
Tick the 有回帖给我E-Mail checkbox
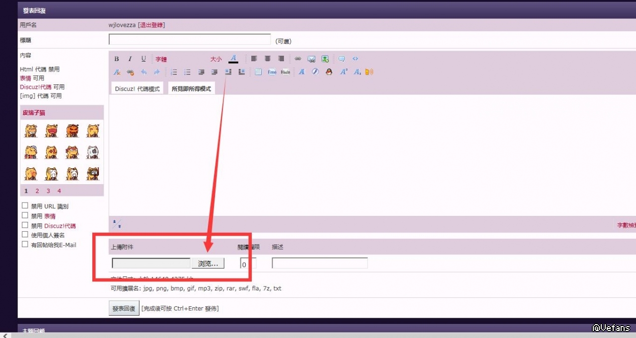[x=25, y=244]
